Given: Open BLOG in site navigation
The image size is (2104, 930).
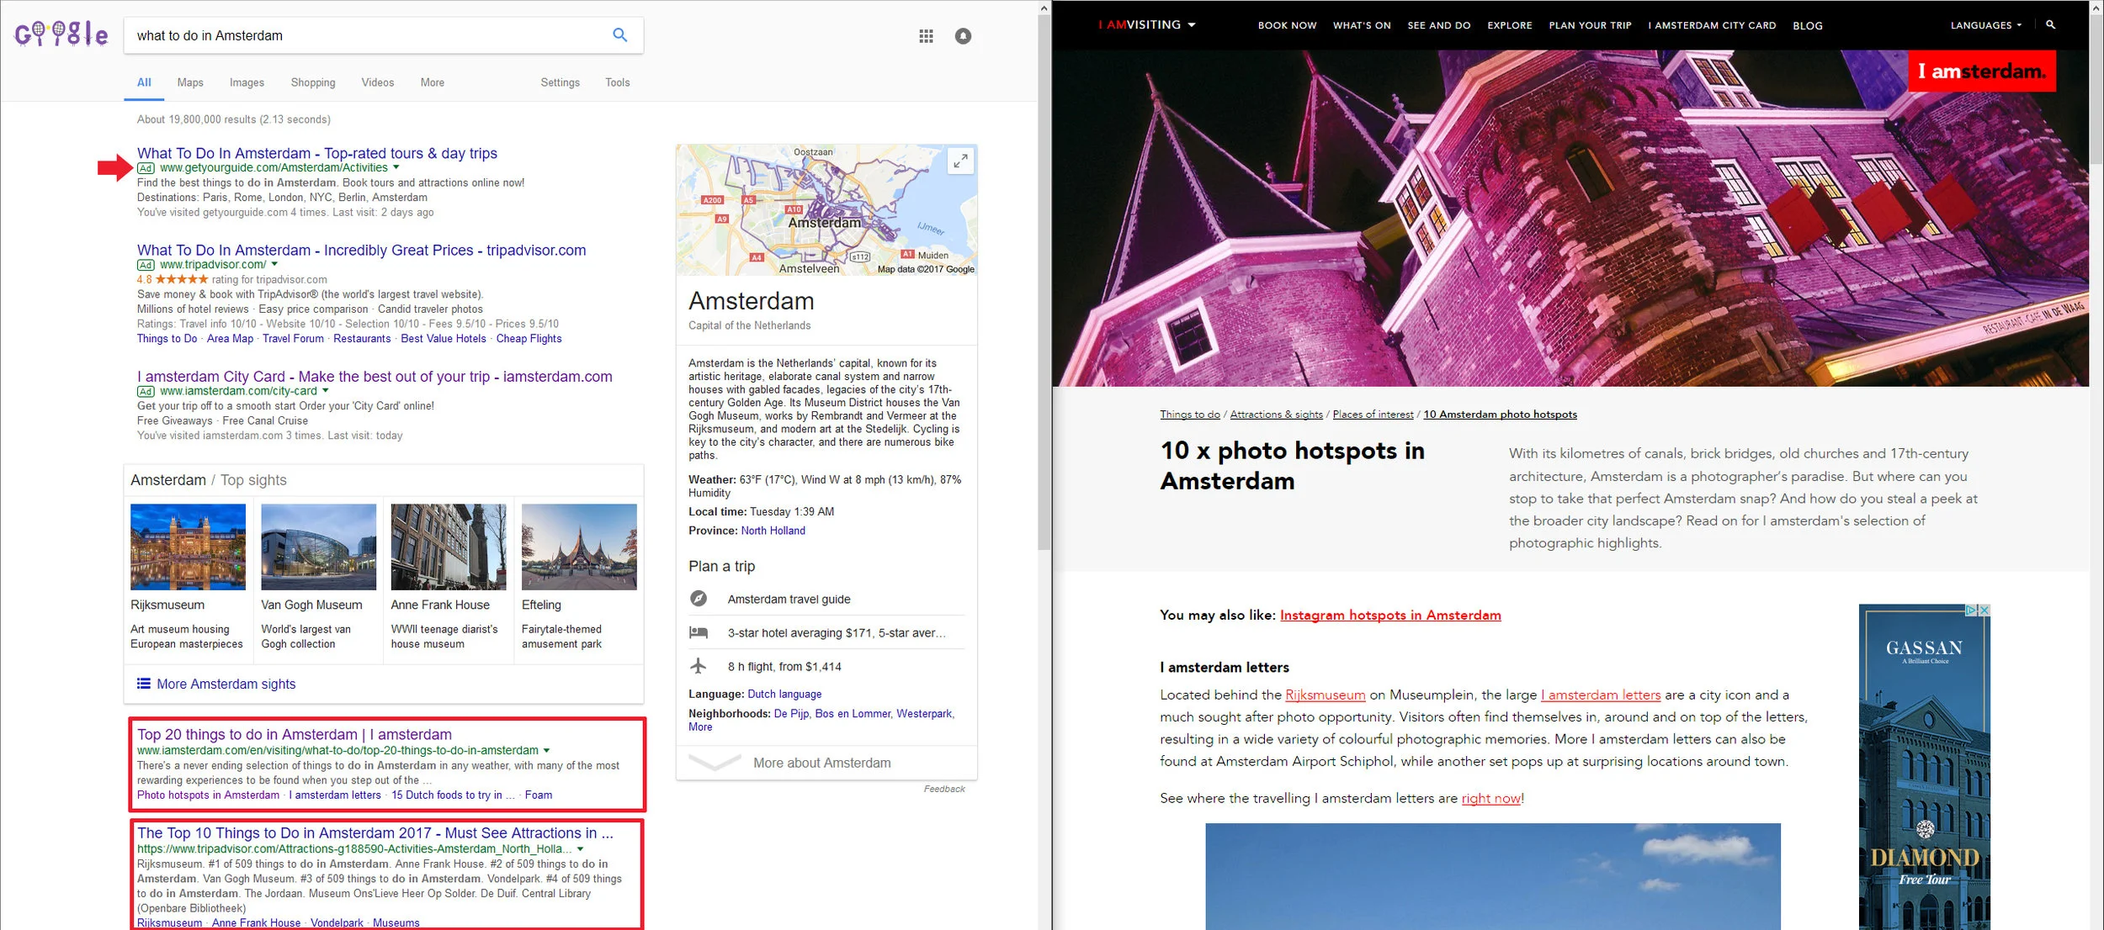Looking at the screenshot, I should click(1807, 26).
